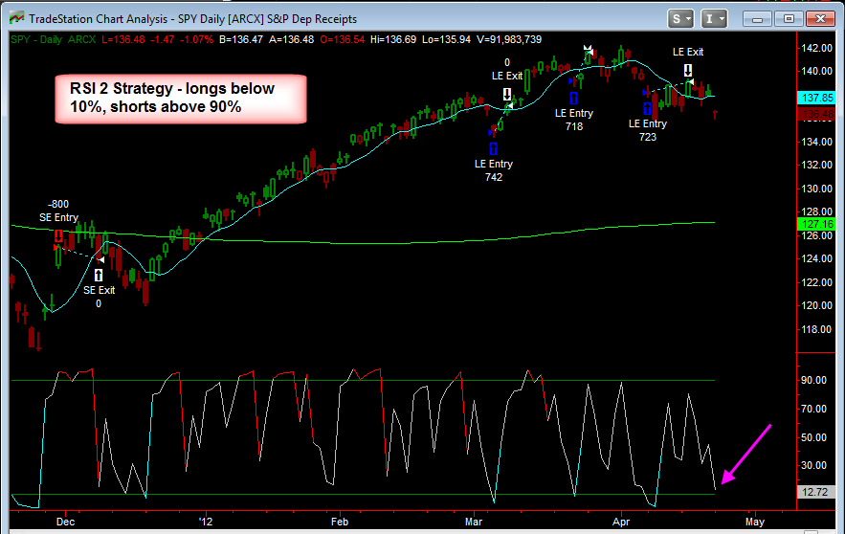Click the Lo=135.94 low value
This screenshot has width=845, height=534.
(446, 39)
